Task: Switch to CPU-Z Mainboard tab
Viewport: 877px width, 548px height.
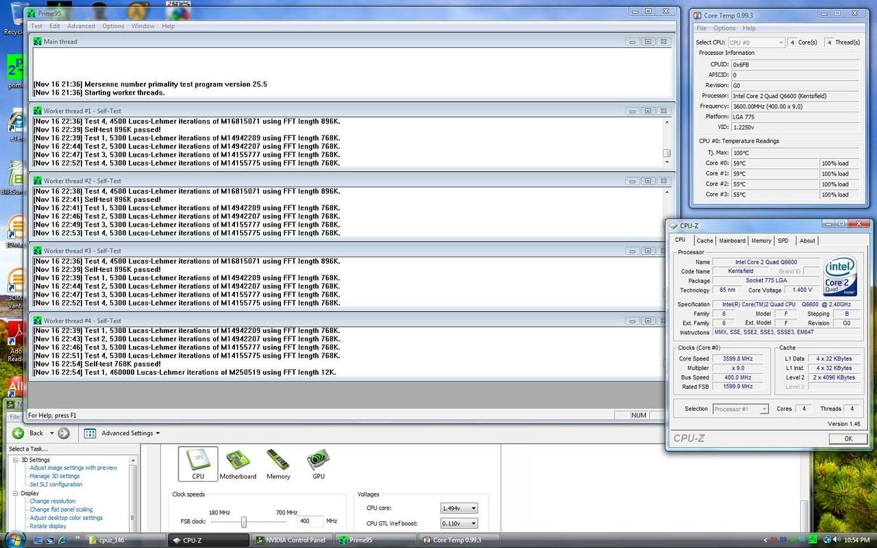Action: pos(732,240)
